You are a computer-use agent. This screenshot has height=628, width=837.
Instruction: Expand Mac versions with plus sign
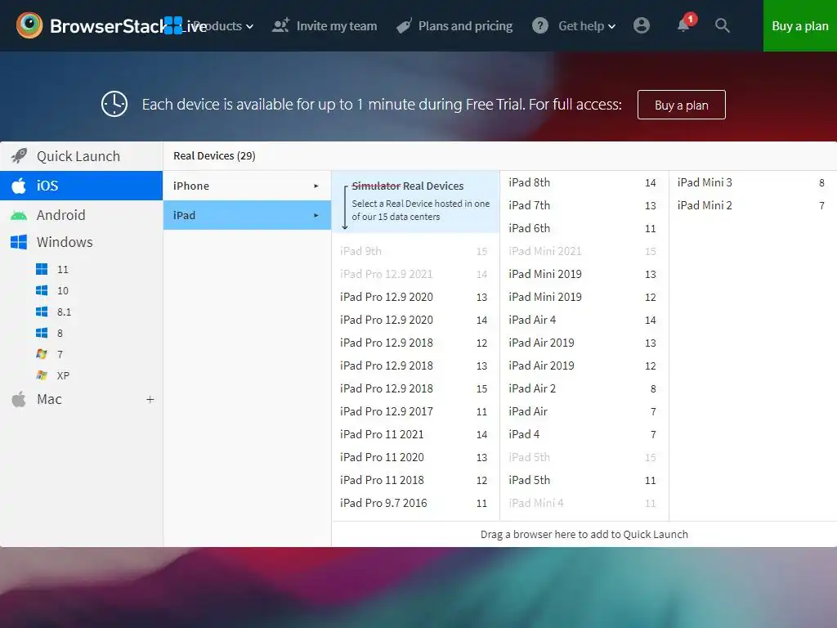click(x=150, y=399)
